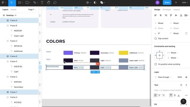
Task: Select the Frame tool
Action: [19, 3]
